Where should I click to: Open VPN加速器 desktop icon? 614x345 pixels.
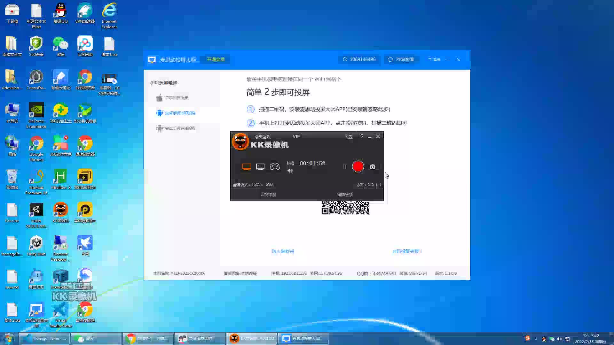[85, 13]
